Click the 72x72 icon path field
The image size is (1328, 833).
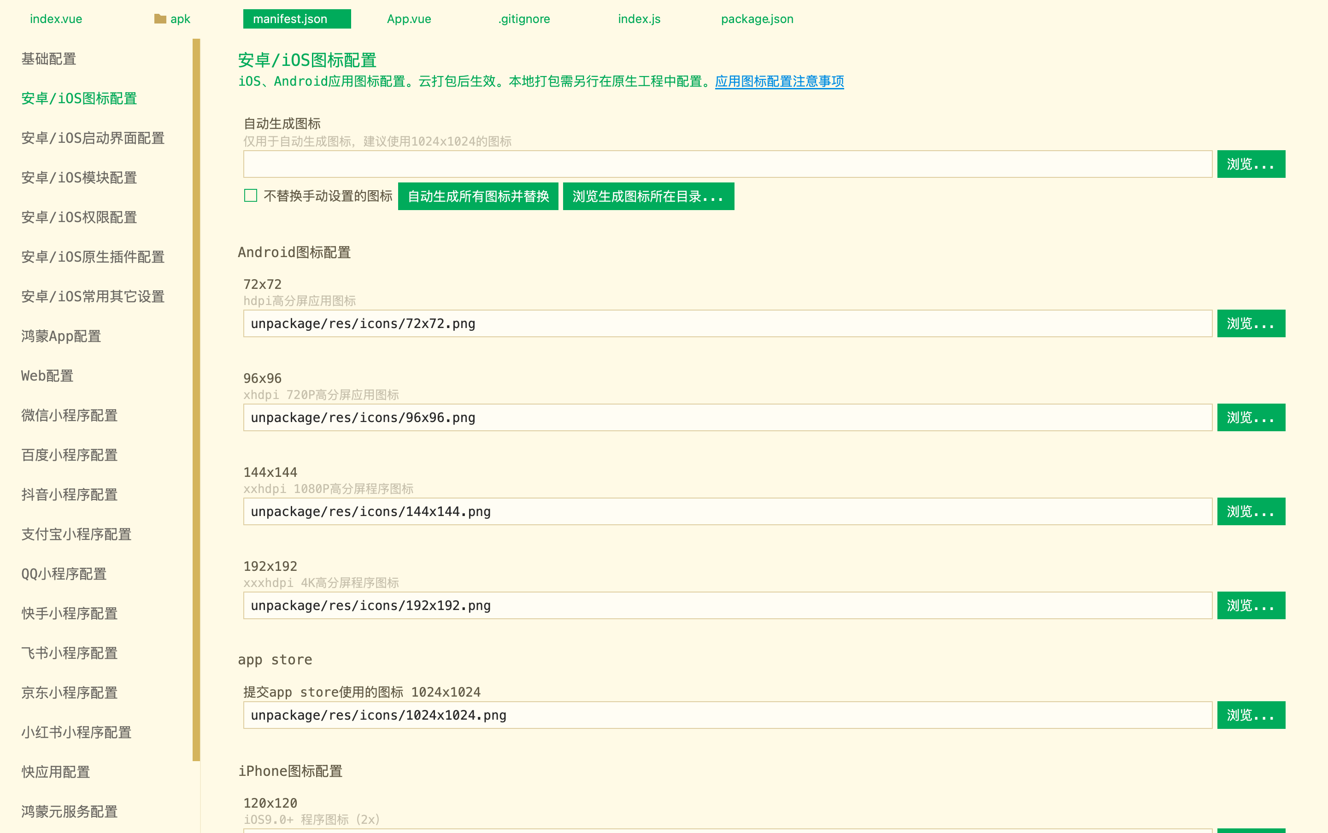(x=728, y=323)
